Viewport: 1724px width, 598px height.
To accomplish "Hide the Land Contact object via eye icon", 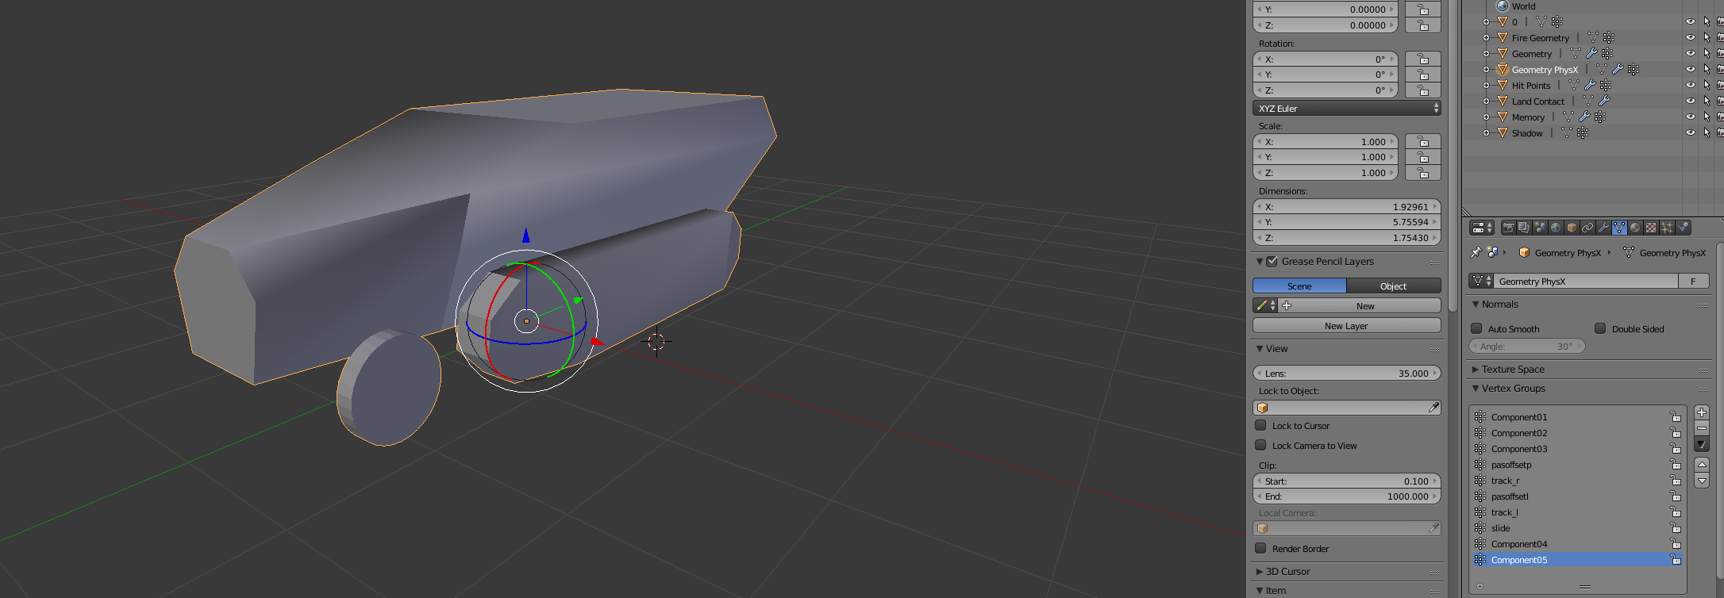I will [x=1690, y=102].
